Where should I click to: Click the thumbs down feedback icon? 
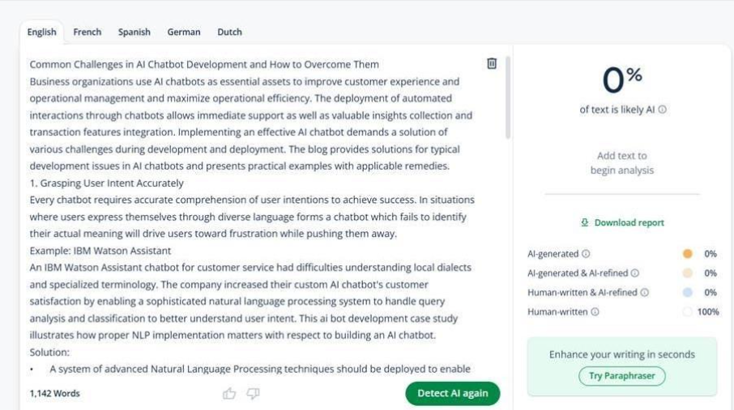coord(253,394)
